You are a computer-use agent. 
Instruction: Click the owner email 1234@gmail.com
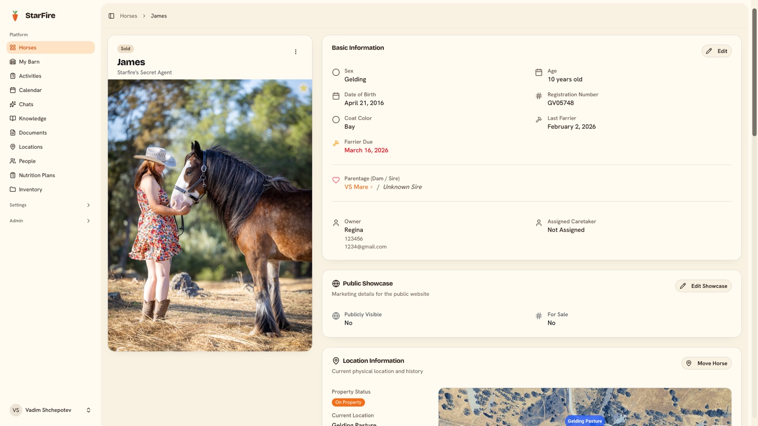tap(365, 247)
